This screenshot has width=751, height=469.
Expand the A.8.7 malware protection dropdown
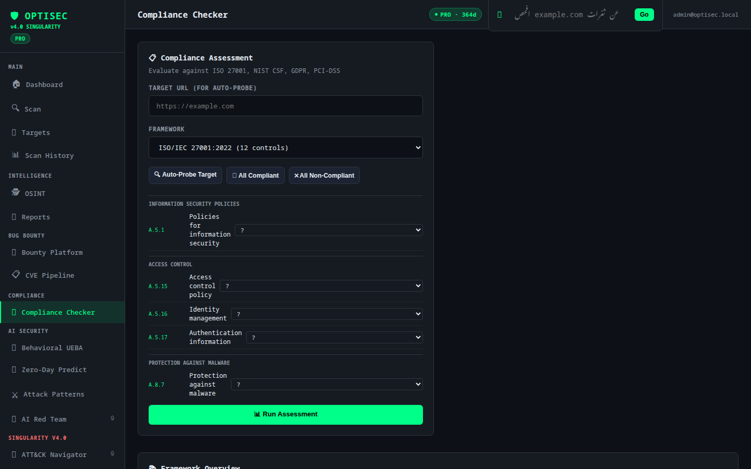click(x=327, y=385)
